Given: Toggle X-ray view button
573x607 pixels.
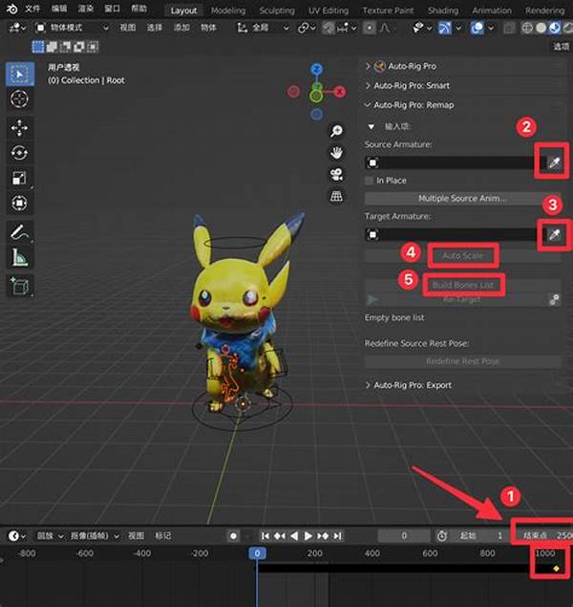Looking at the screenshot, I should [x=510, y=28].
